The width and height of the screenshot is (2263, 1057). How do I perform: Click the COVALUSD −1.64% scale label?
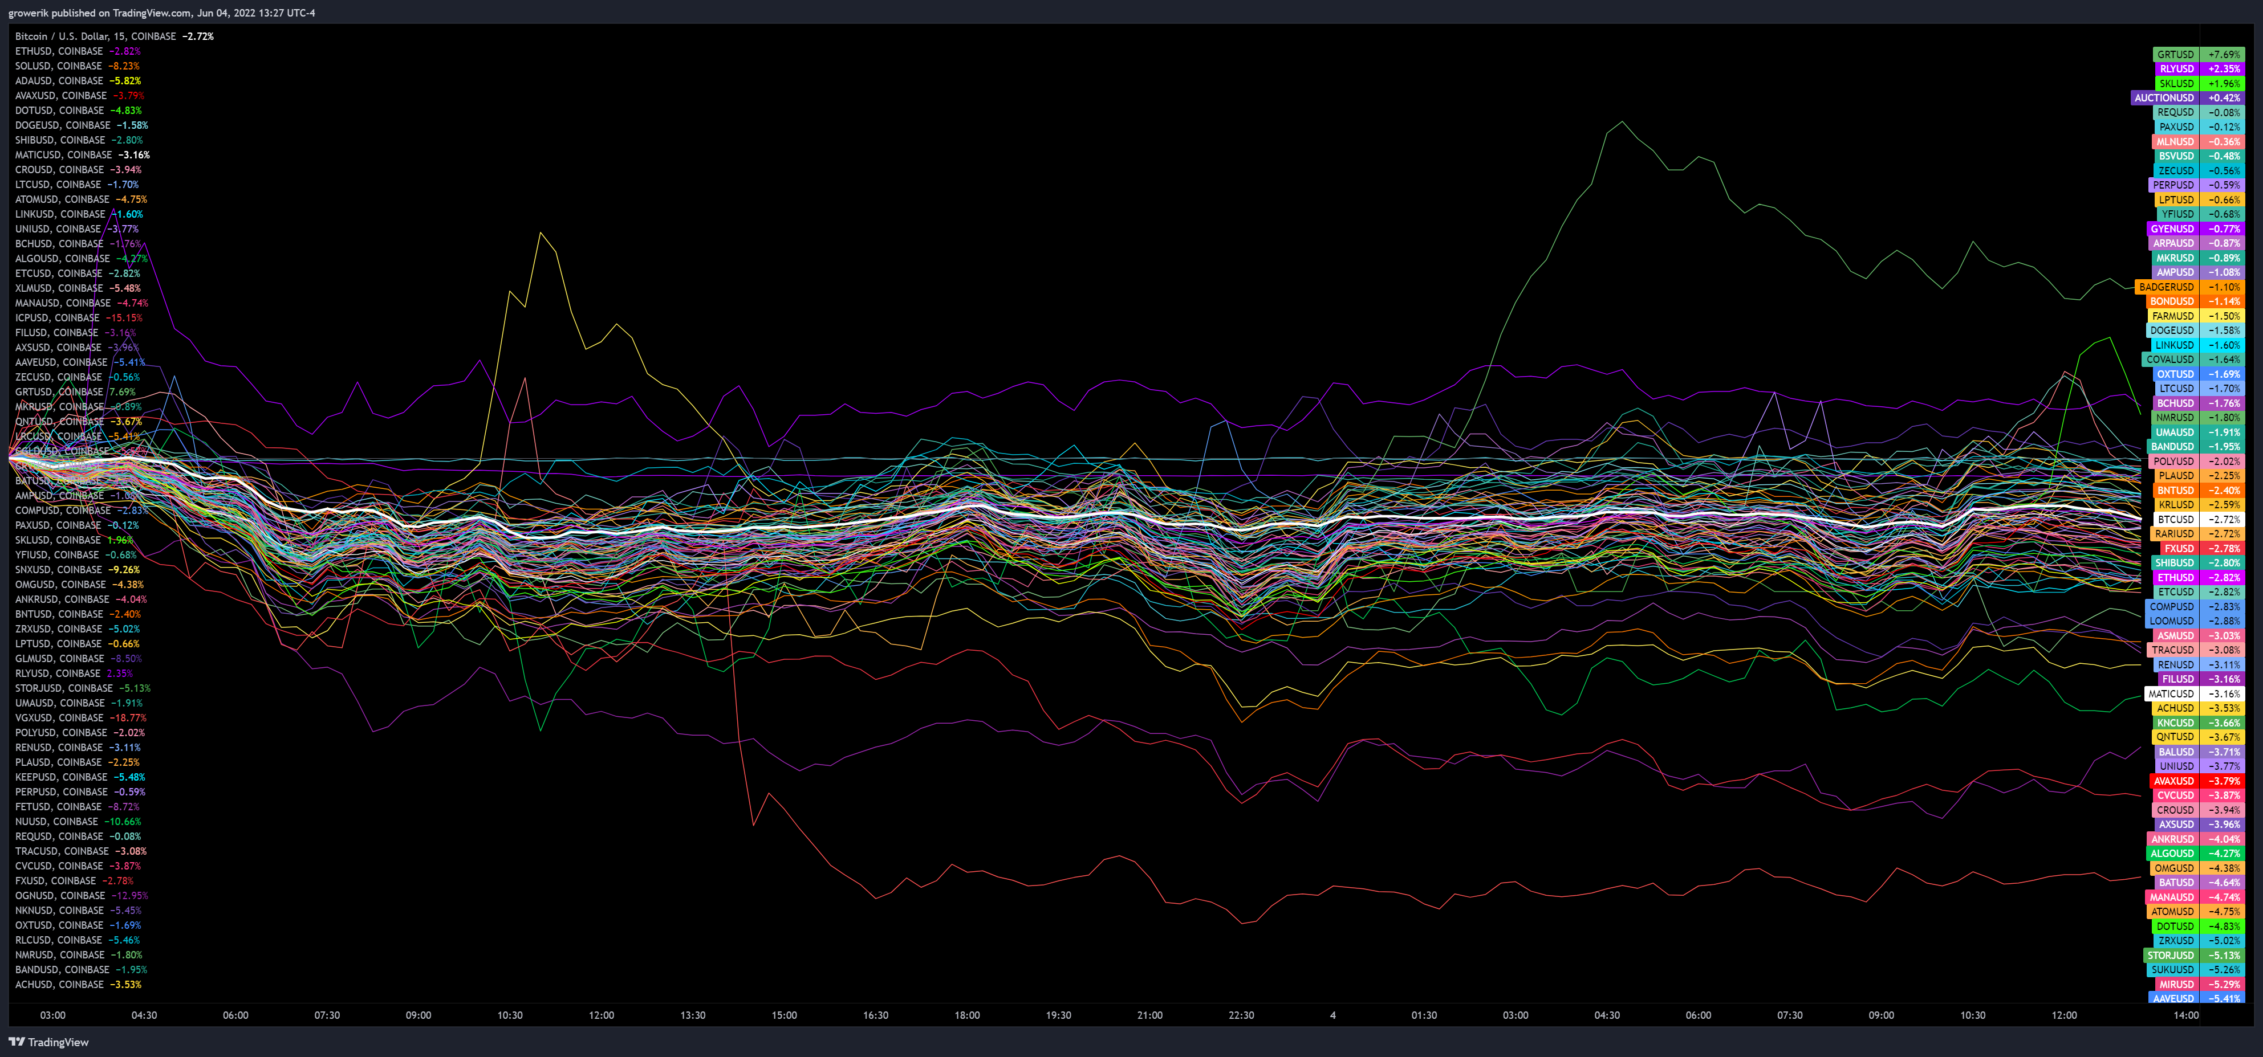point(2193,359)
